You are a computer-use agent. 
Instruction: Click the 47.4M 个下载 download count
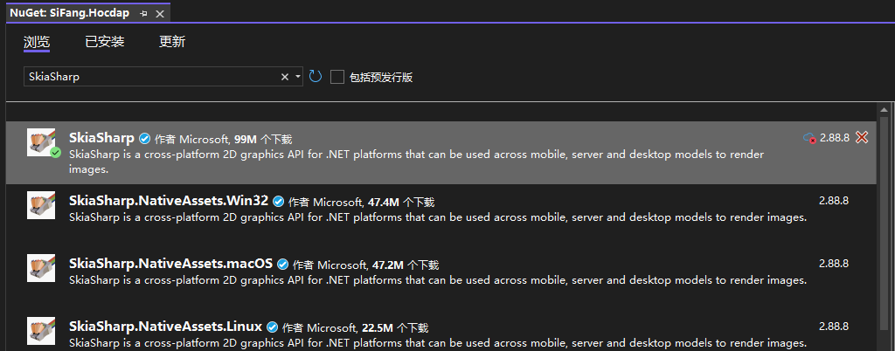tap(401, 202)
